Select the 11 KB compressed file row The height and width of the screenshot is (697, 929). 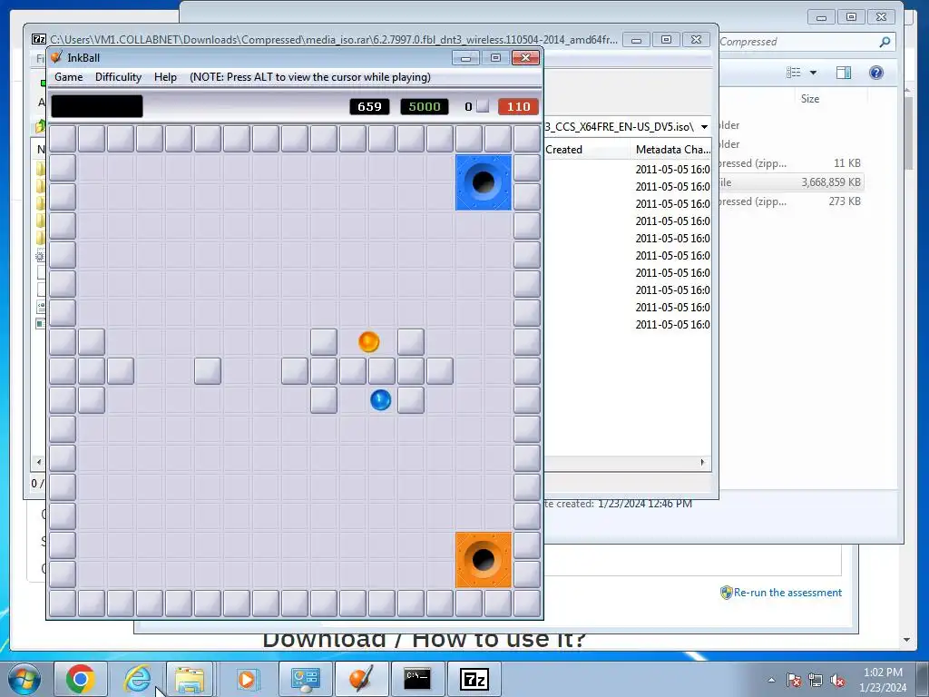pyautogui.click(x=791, y=163)
